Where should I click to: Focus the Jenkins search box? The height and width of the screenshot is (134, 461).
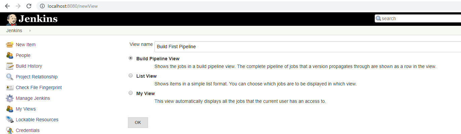click(x=420, y=18)
